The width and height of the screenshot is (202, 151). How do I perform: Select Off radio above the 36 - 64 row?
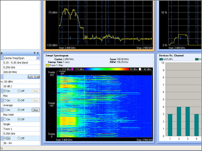tap(19, 138)
